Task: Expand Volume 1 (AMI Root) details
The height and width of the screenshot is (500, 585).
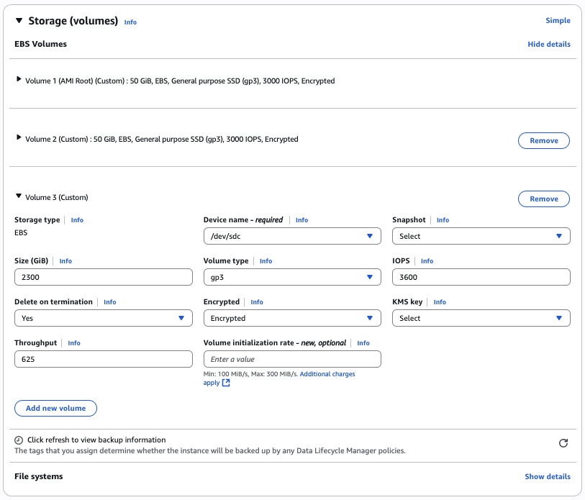Action: [x=19, y=80]
